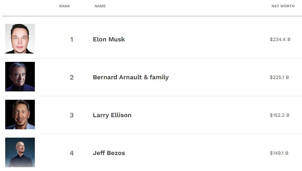
Task: Click the $234.4 B net worth value
Action: 280,40
